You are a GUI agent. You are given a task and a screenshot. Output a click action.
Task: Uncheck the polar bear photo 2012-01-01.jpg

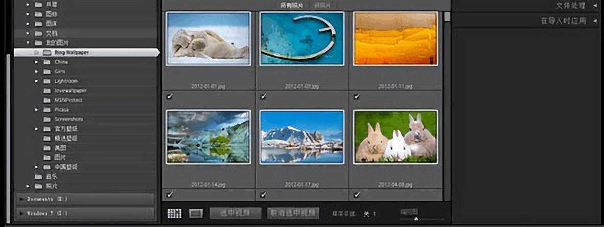pyautogui.click(x=169, y=96)
